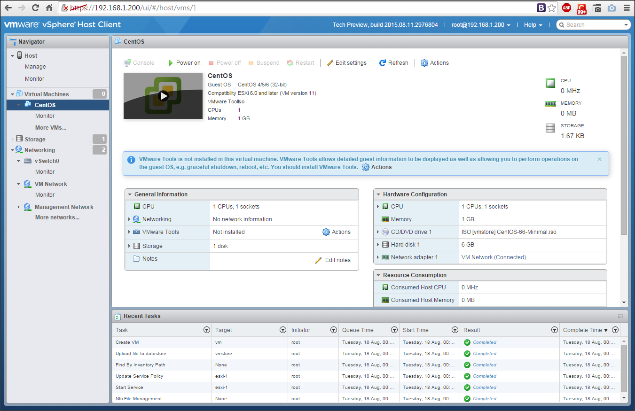Screen dimensions: 635x411
Task: Select VM Network in Navigator tree
Action: pyautogui.click(x=51, y=184)
